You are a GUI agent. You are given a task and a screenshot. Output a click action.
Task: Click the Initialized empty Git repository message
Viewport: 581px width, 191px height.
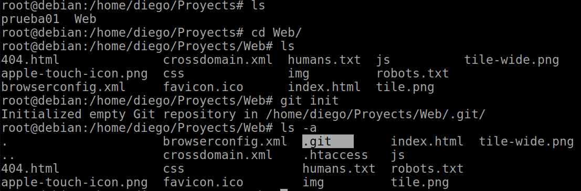[243, 114]
